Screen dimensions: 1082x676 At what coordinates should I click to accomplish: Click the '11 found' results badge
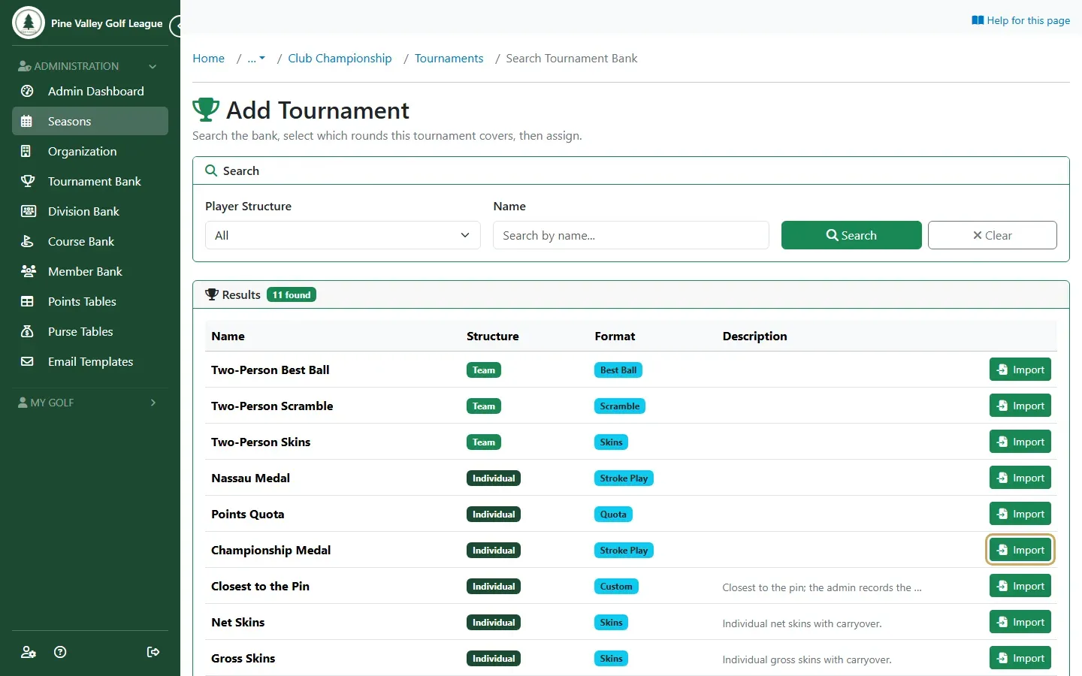(x=292, y=294)
